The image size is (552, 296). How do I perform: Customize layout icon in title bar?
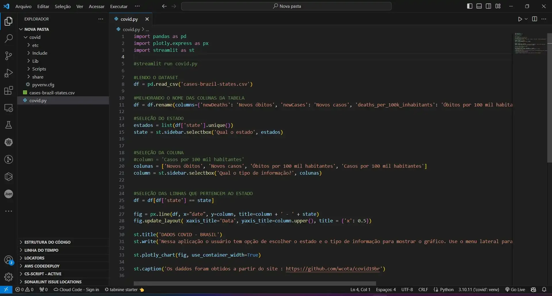498,6
